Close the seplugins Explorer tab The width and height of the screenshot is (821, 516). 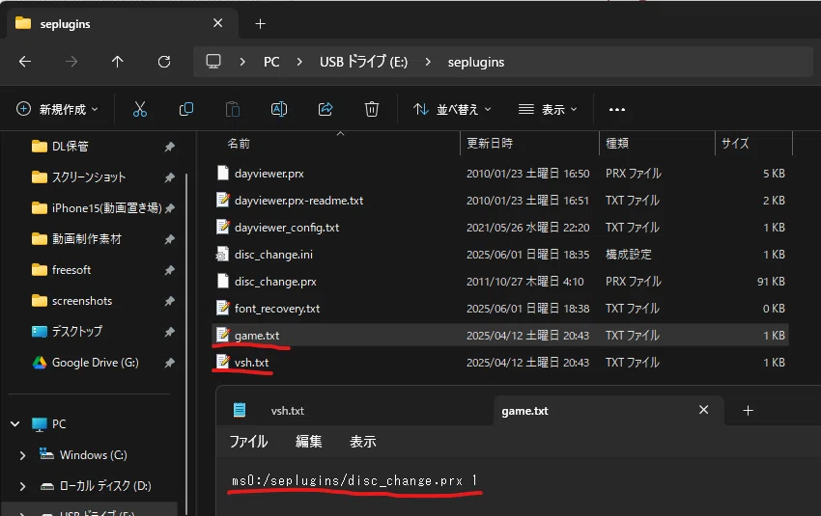[218, 23]
